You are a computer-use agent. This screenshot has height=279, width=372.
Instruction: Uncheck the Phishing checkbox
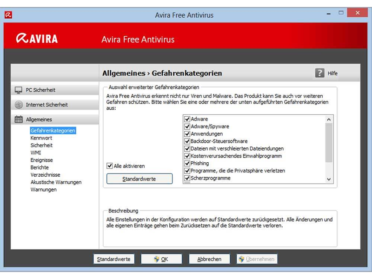(x=187, y=163)
